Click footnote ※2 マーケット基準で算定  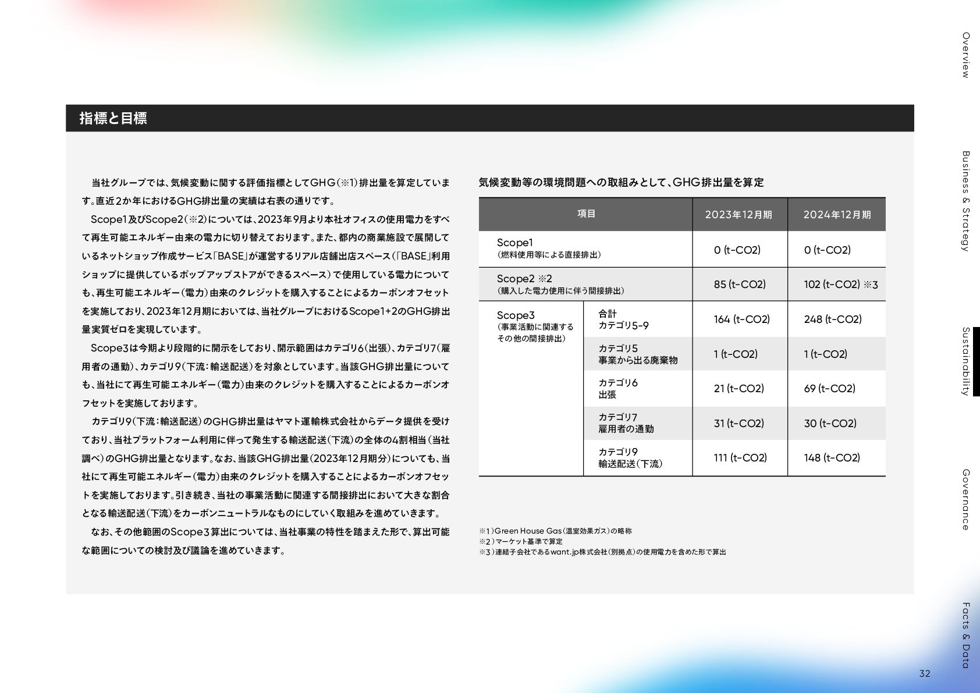521,541
